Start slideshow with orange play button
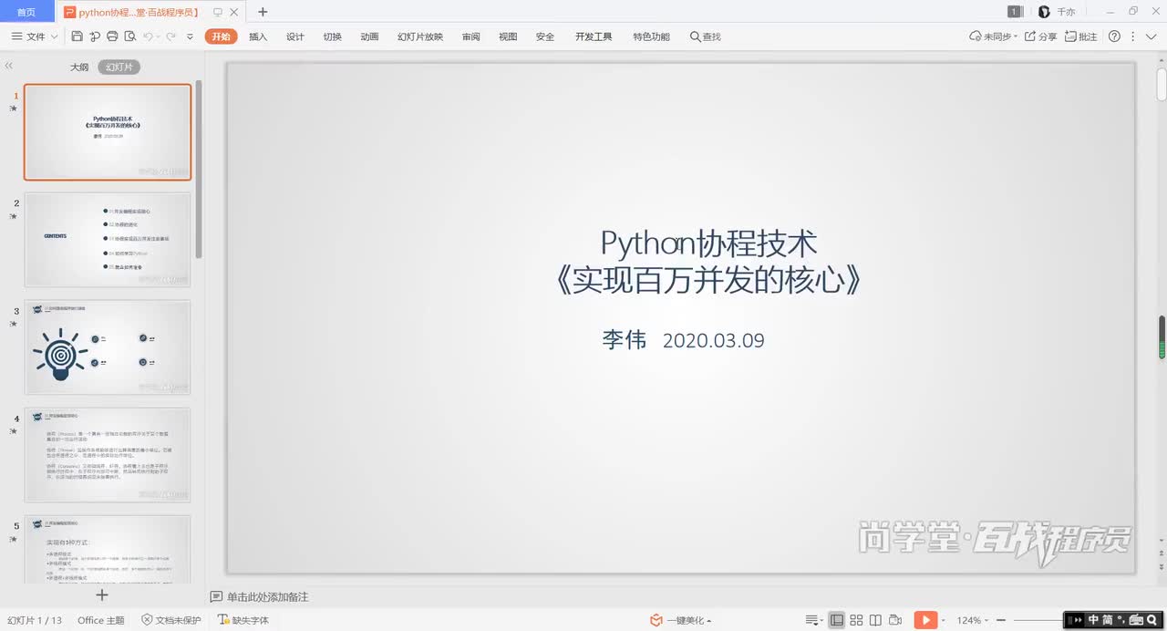1167x631 pixels. 924,620
